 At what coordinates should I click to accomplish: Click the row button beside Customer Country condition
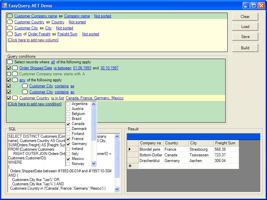point(15,98)
